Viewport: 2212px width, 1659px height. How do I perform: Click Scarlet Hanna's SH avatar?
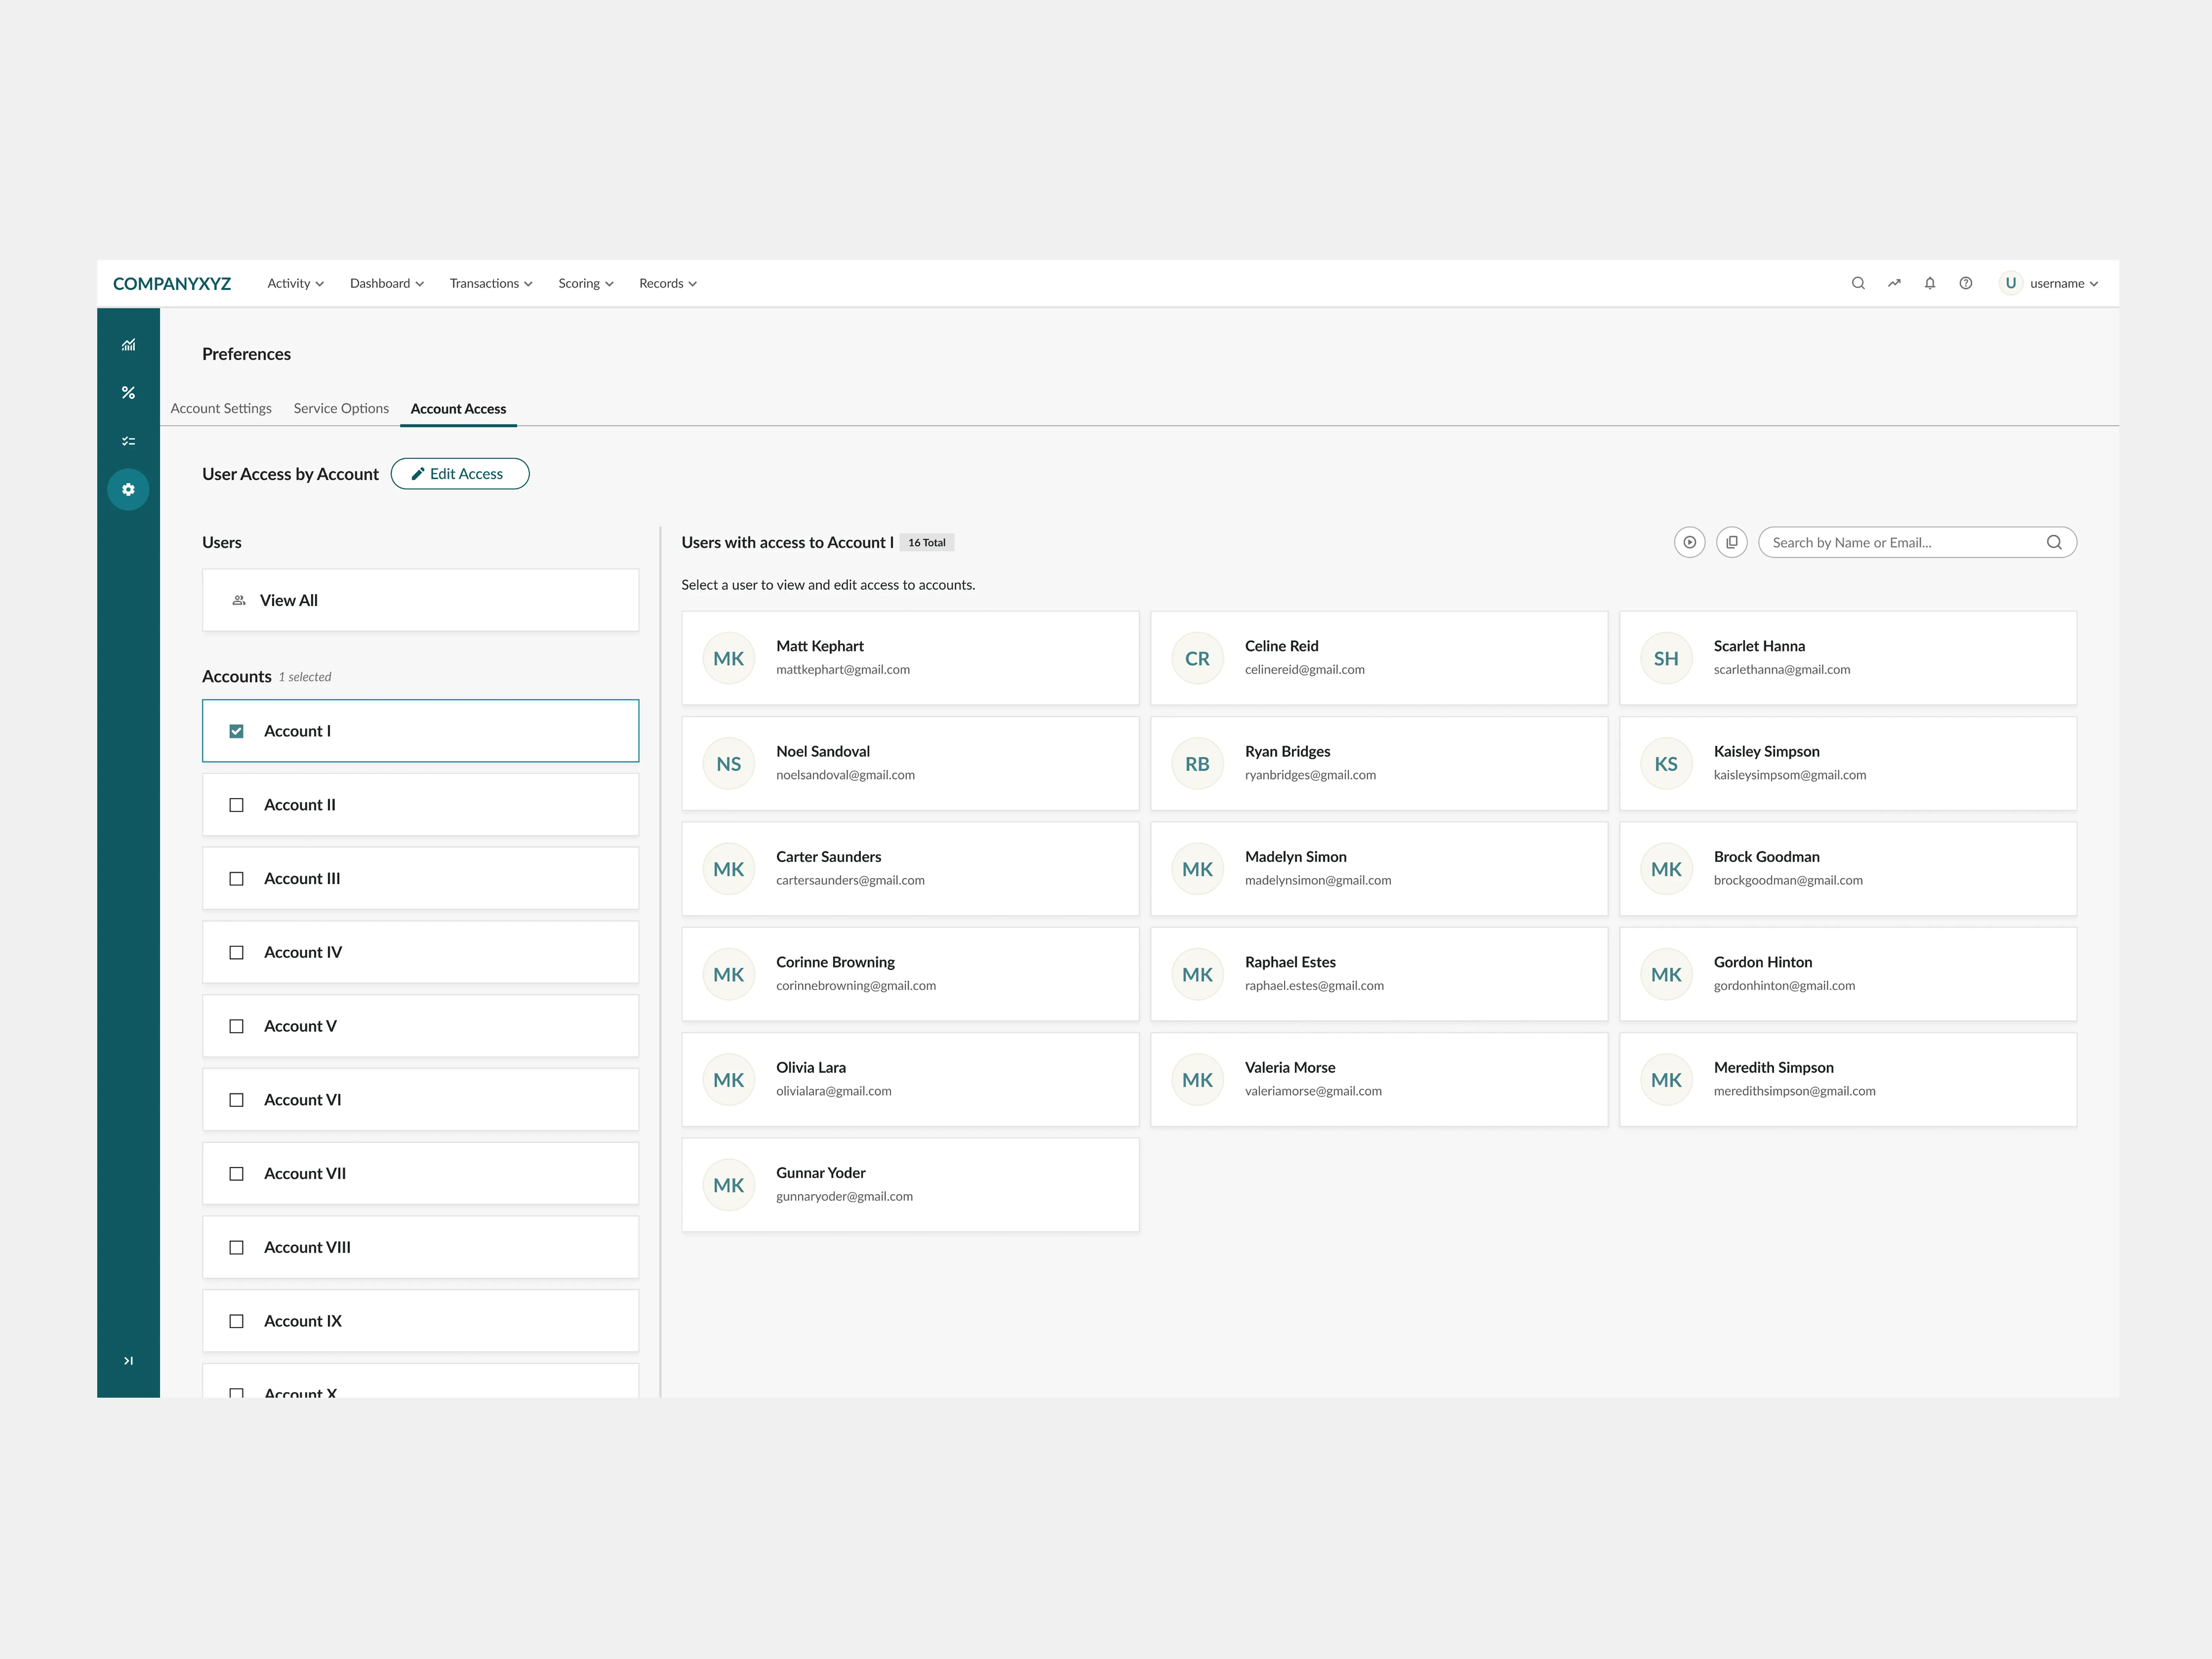1666,658
